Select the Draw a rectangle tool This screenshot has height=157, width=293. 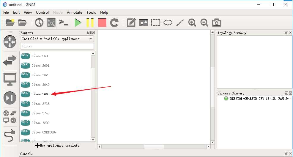click(155, 23)
